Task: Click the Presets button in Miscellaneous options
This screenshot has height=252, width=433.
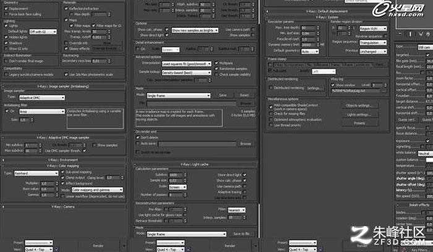Action: click(359, 124)
